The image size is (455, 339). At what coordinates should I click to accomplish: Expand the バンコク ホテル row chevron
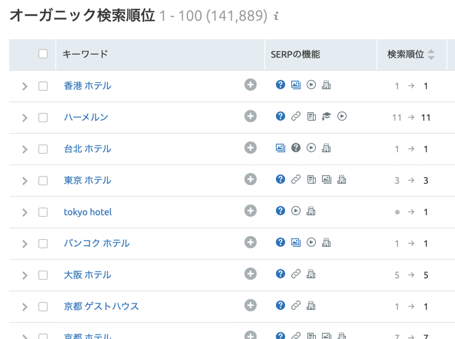coord(25,244)
